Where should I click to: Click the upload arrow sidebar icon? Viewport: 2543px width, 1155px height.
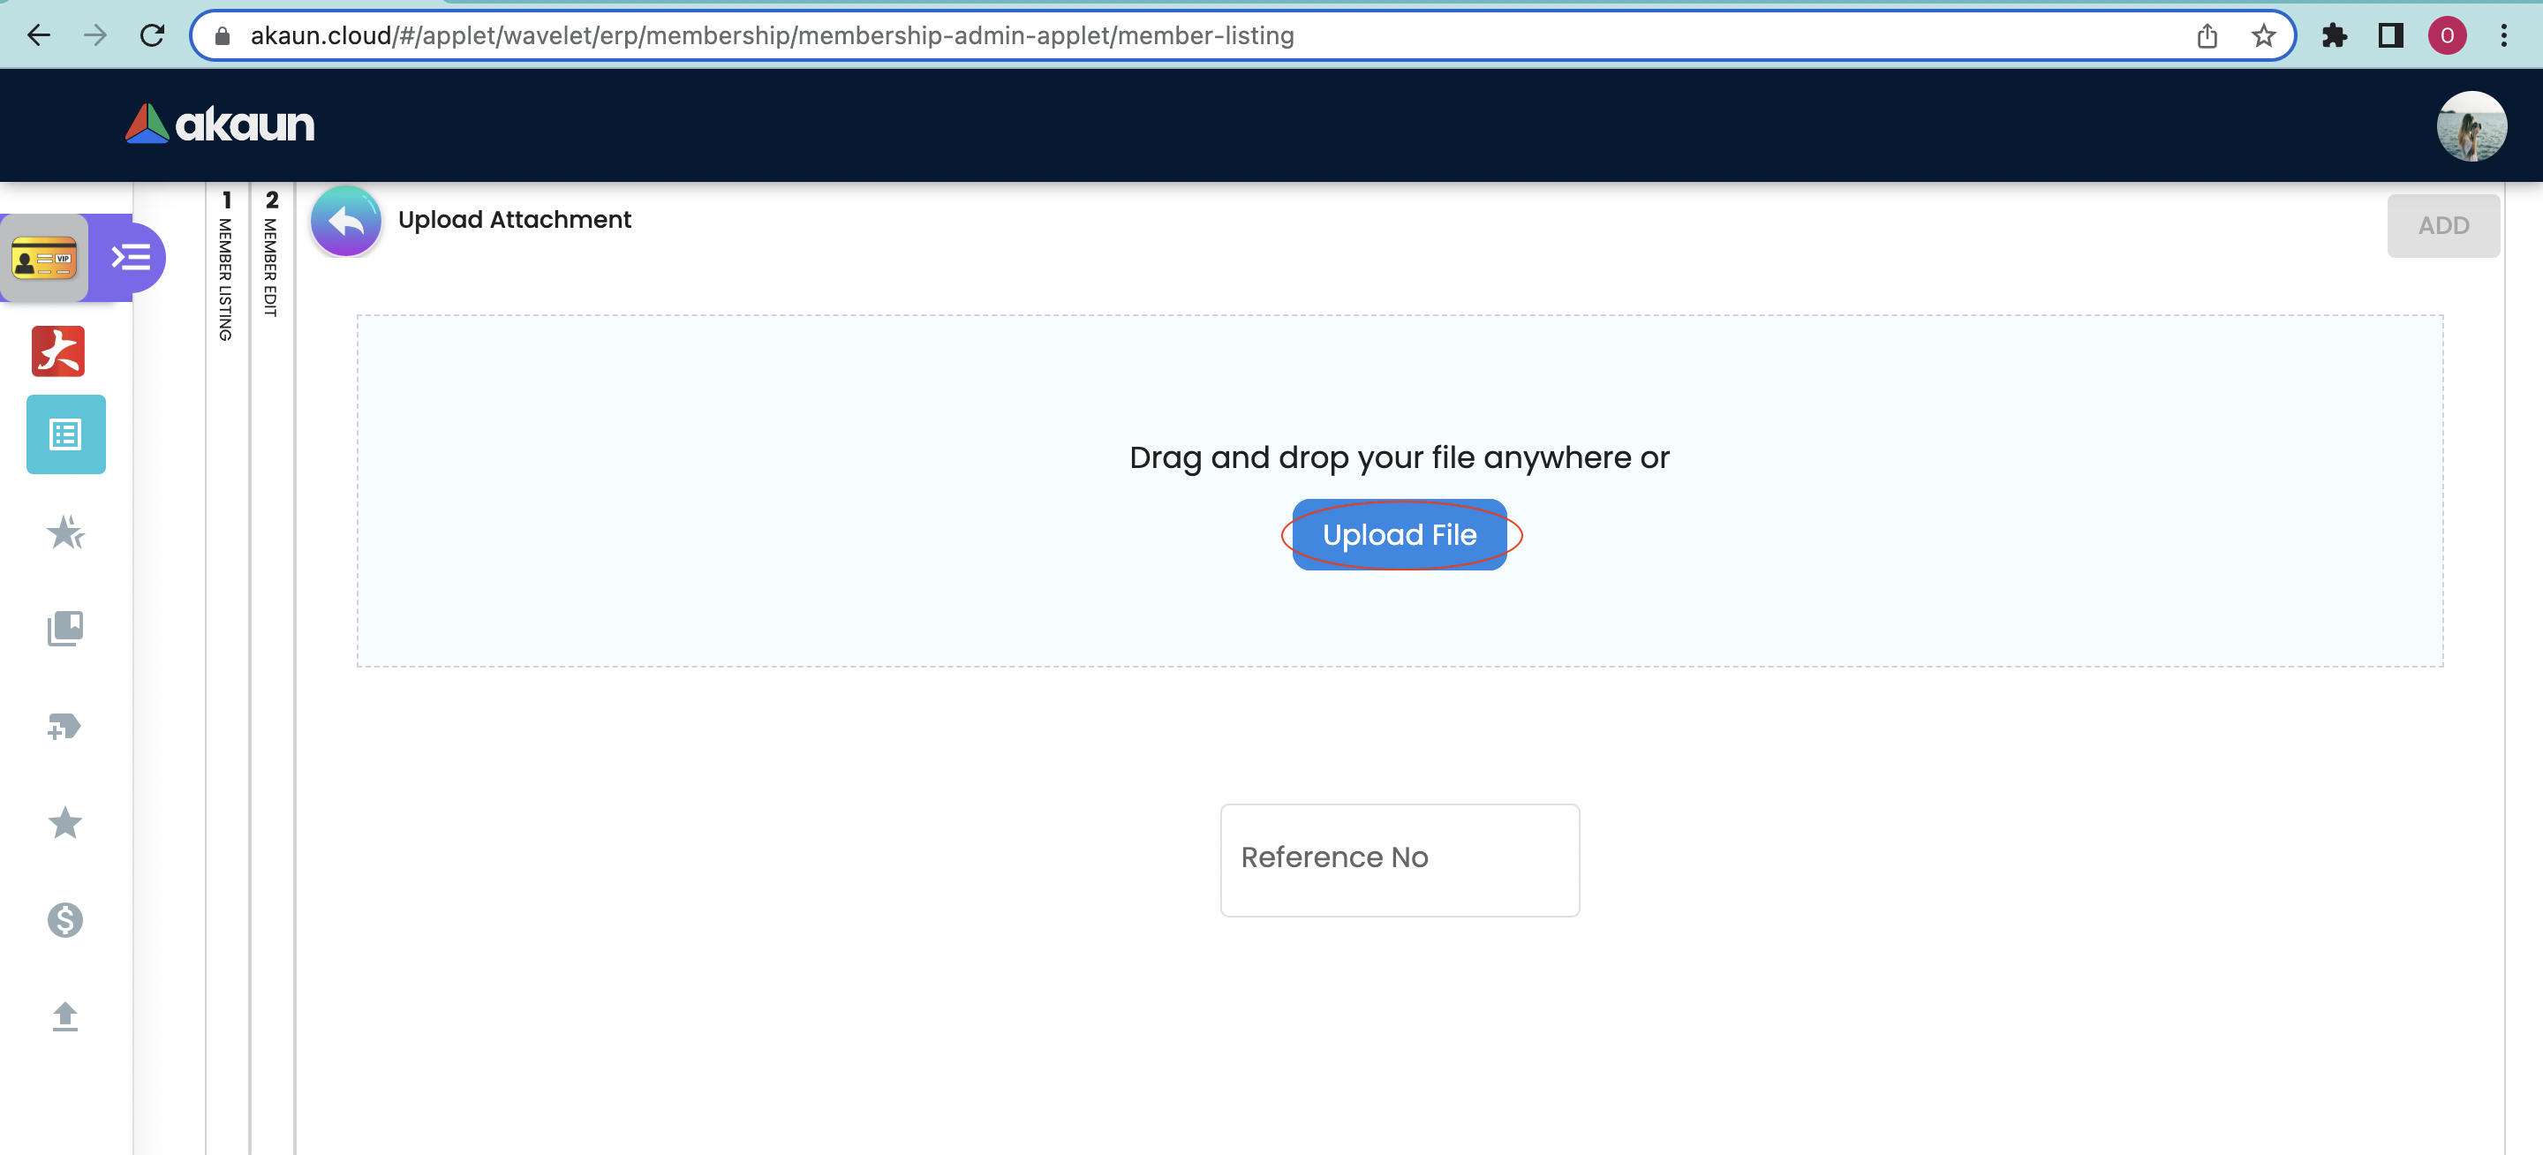point(65,1015)
